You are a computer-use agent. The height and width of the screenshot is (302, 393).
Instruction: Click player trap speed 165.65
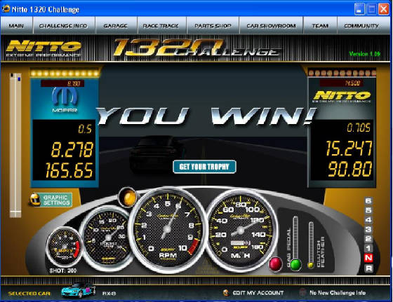tap(69, 170)
